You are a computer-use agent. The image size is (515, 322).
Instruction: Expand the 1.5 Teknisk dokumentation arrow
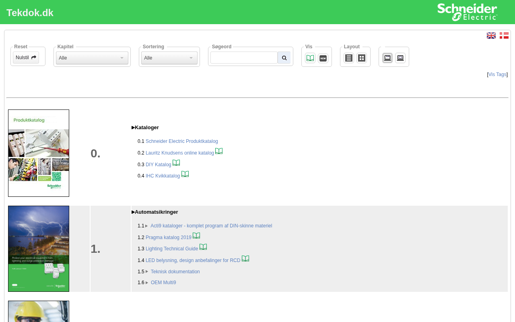coord(147,272)
